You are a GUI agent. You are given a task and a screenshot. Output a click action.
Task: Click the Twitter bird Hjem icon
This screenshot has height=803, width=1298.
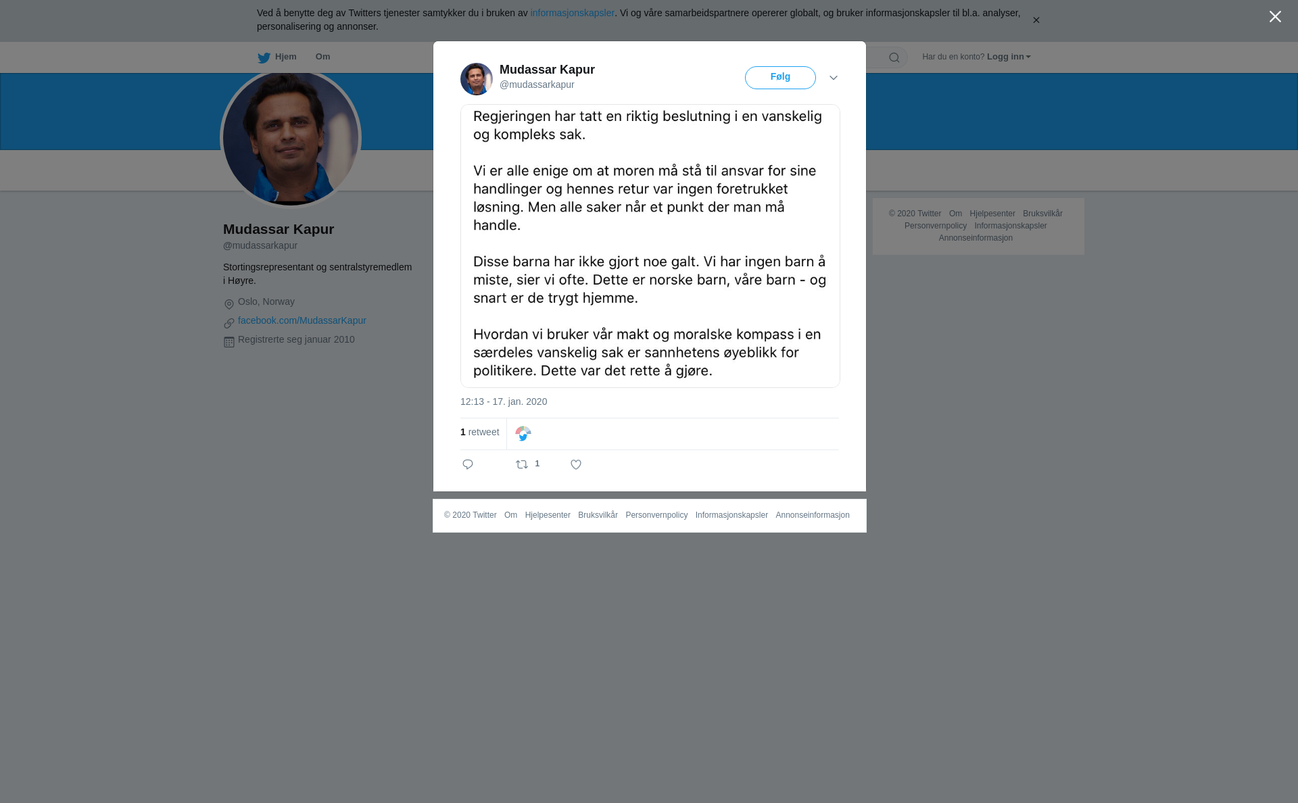[264, 57]
